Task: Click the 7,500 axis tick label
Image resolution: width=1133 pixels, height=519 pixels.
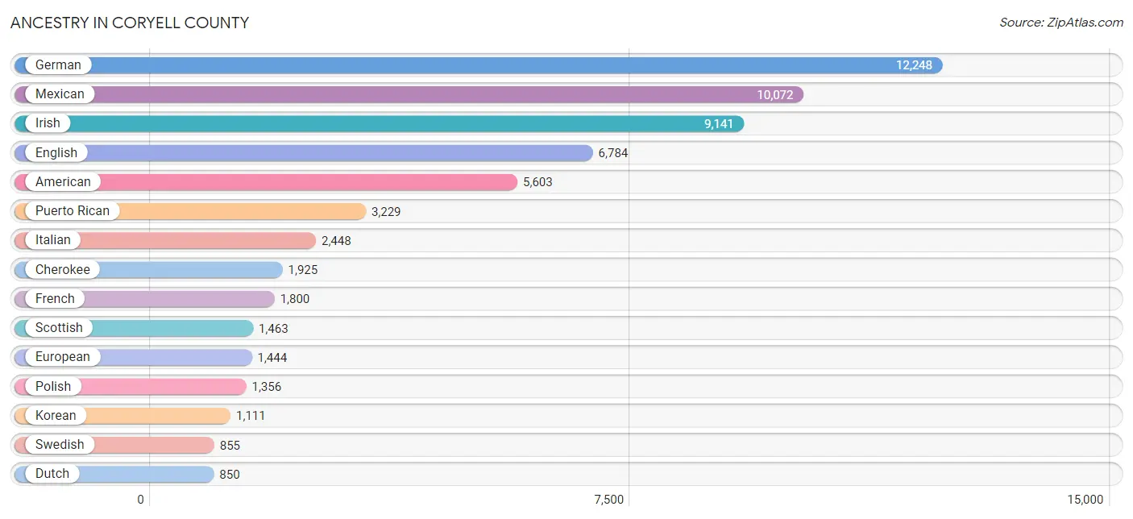Action: [609, 500]
